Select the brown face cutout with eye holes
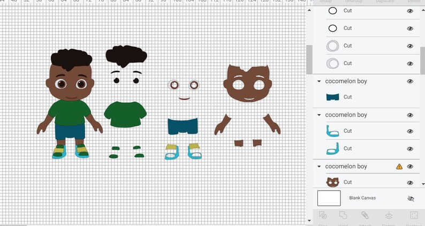 click(x=248, y=83)
